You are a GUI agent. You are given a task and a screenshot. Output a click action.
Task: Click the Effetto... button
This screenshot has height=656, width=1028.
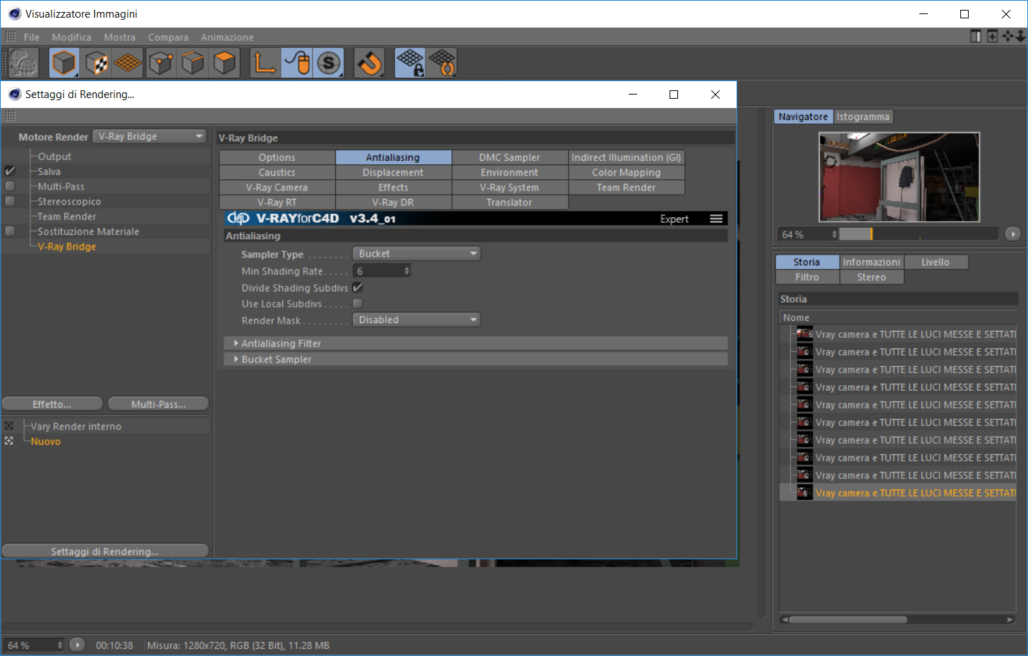pyautogui.click(x=52, y=403)
